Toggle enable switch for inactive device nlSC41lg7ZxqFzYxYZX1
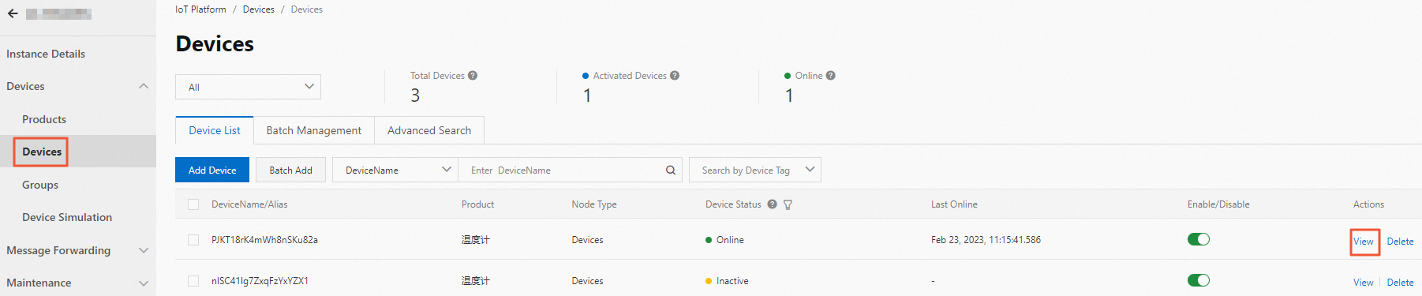 click(x=1199, y=280)
